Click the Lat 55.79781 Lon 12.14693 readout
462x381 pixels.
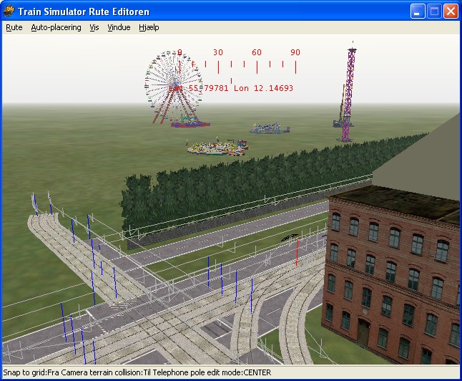click(x=231, y=88)
